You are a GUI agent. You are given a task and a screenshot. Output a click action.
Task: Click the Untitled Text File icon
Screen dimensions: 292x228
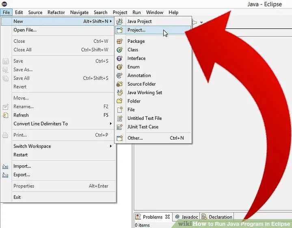pyautogui.click(x=119, y=118)
